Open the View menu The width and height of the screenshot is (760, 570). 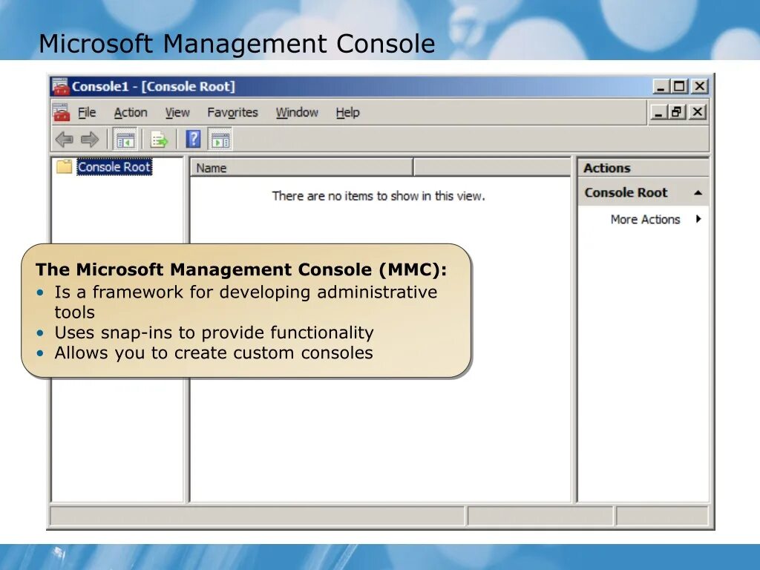pos(177,113)
